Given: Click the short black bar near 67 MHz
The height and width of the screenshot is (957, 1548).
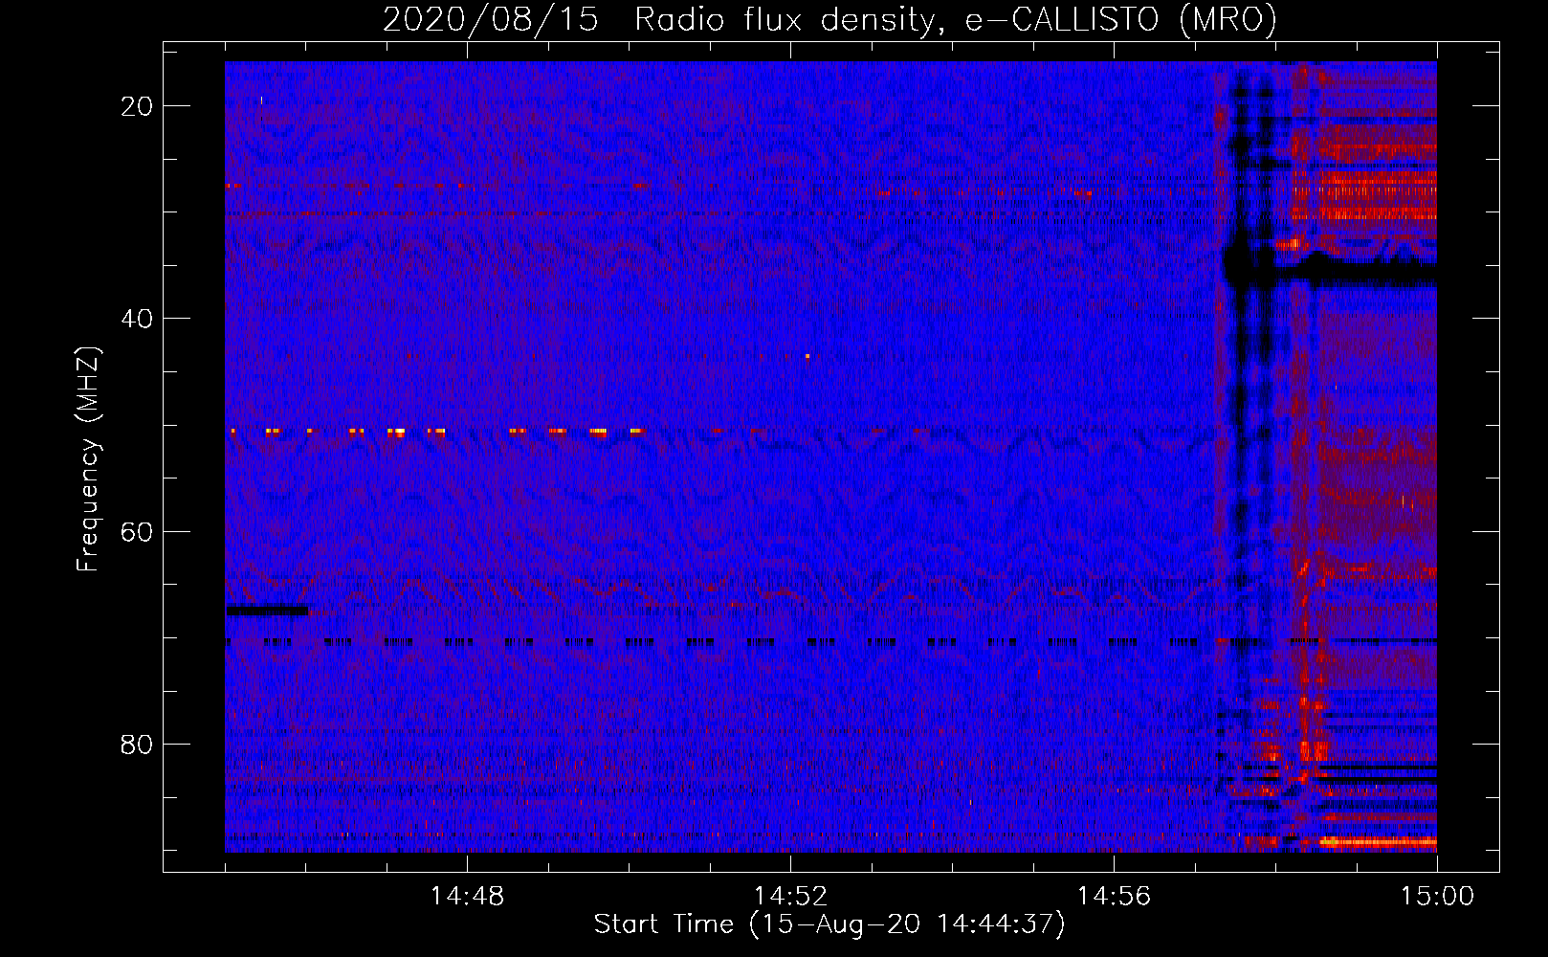Looking at the screenshot, I should coord(268,611).
